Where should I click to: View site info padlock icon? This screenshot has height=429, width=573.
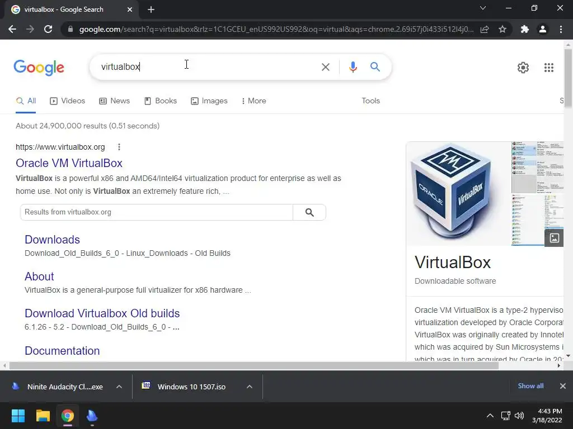(x=70, y=29)
